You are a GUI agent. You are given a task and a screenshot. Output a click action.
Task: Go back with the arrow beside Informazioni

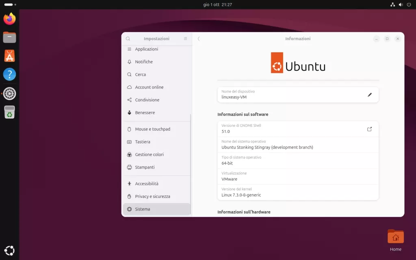pos(198,39)
